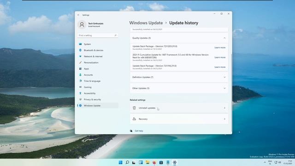Open the taskbar clock and date
295x166 pixels.
288,162
